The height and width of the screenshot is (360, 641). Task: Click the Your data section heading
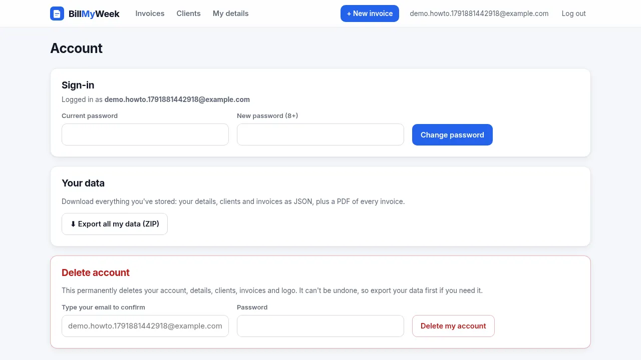(x=83, y=183)
